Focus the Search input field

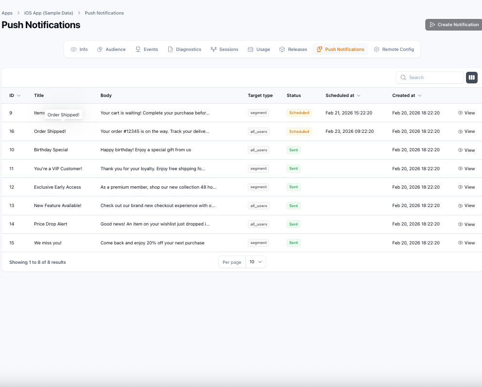pyautogui.click(x=434, y=78)
